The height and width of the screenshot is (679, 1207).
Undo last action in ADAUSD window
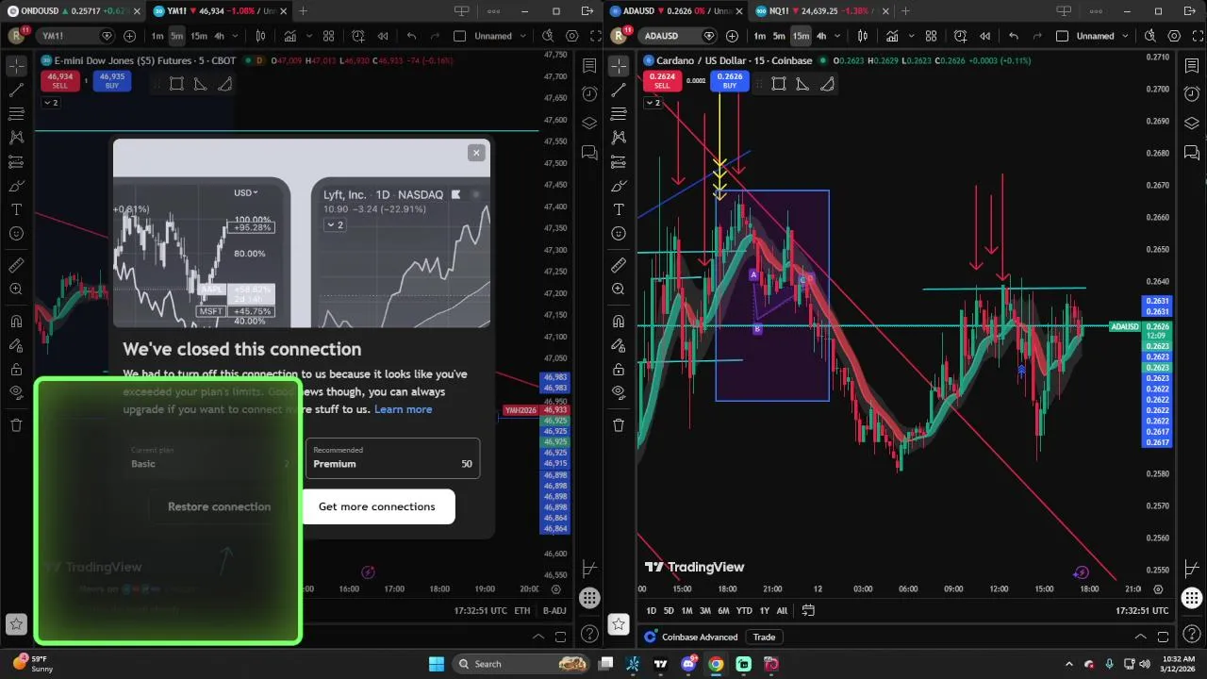(1014, 36)
